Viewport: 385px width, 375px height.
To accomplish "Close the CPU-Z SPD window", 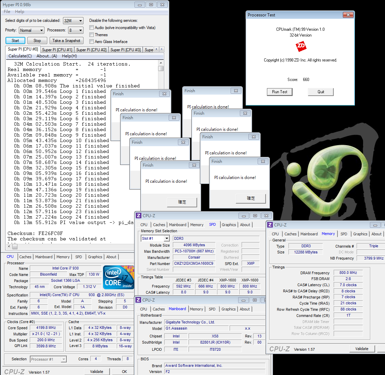I will click(x=266, y=216).
